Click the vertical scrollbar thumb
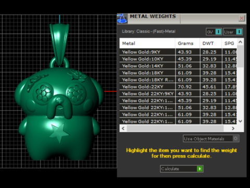 coord(240,56)
